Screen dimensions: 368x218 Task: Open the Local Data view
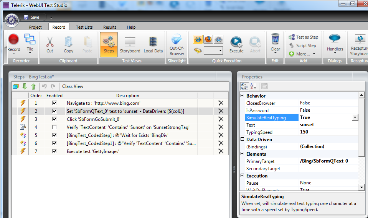click(153, 44)
